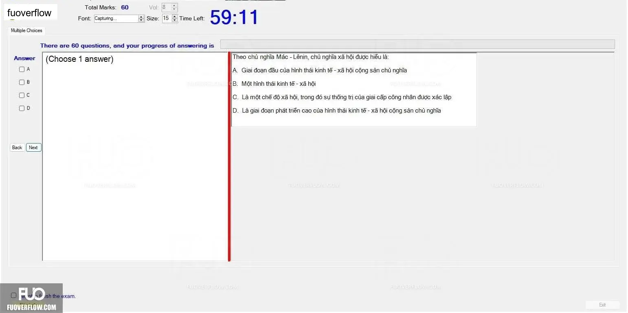The height and width of the screenshot is (313, 628).
Task: Click the Size stepper arrows
Action: pos(175,18)
